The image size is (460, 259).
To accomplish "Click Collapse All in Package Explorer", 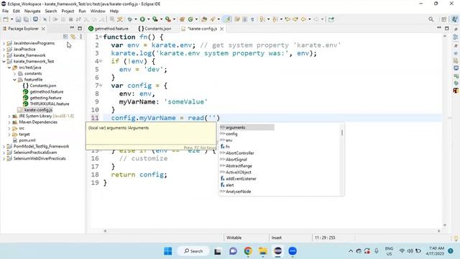I will (65, 37).
